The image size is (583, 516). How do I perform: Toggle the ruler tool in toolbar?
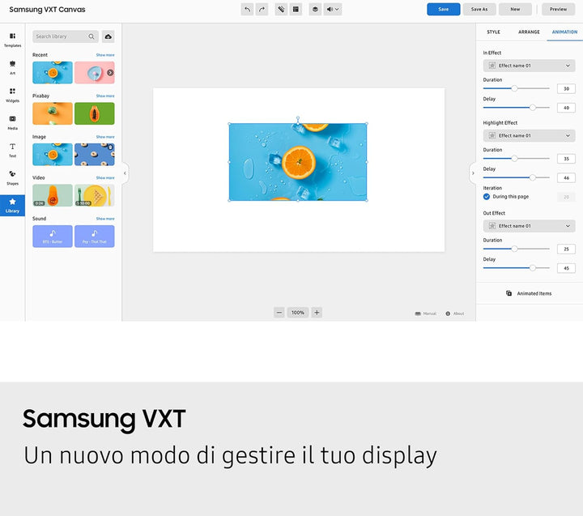[x=281, y=9]
